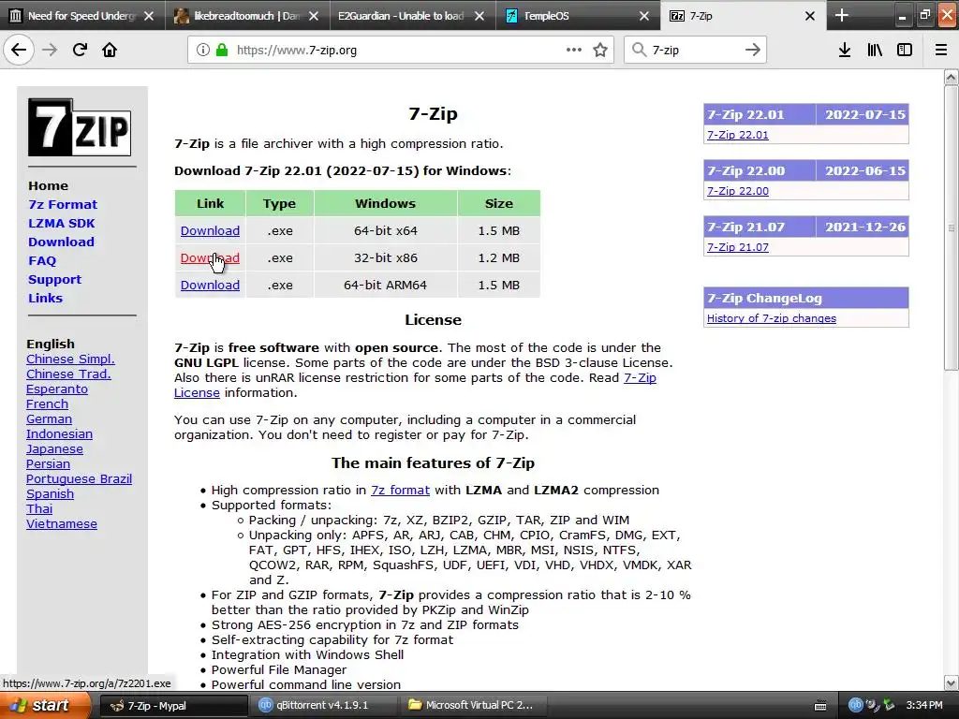959x719 pixels.
Task: Switch language to Japanese
Action: coord(54,448)
